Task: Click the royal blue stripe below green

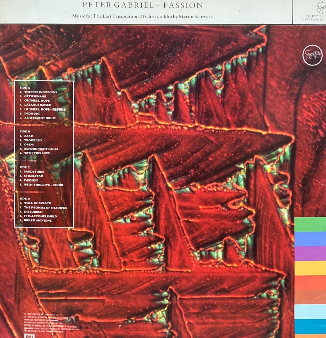Action: pyautogui.click(x=310, y=239)
